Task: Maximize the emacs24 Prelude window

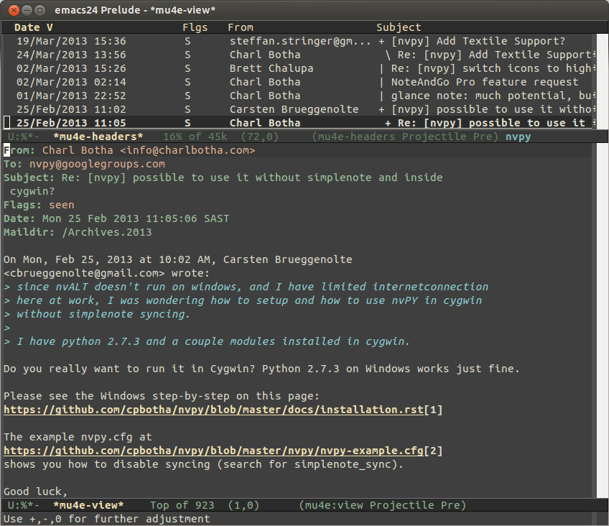Action: coord(39,10)
